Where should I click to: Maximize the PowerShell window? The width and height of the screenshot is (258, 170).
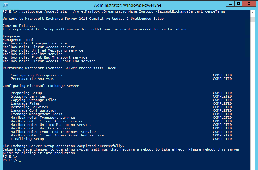(x=238, y=4)
